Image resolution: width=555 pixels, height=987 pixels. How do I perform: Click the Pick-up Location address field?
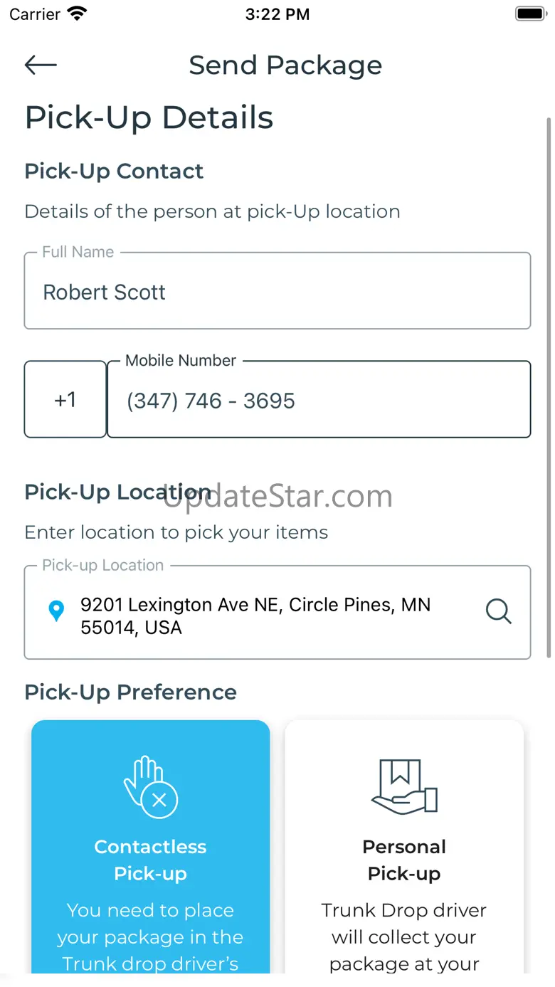point(277,612)
